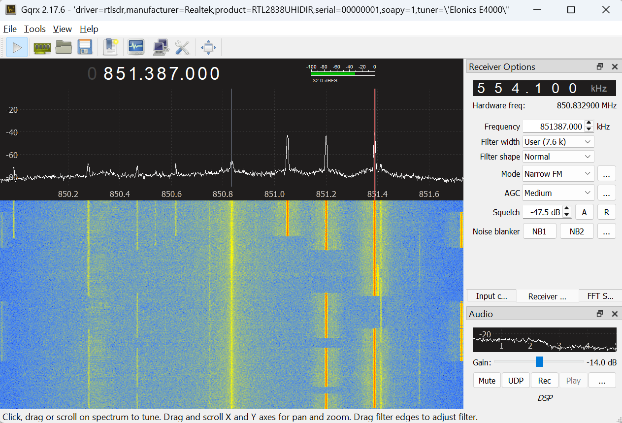The height and width of the screenshot is (423, 622).
Task: Toggle the audio Mute button
Action: 487,381
